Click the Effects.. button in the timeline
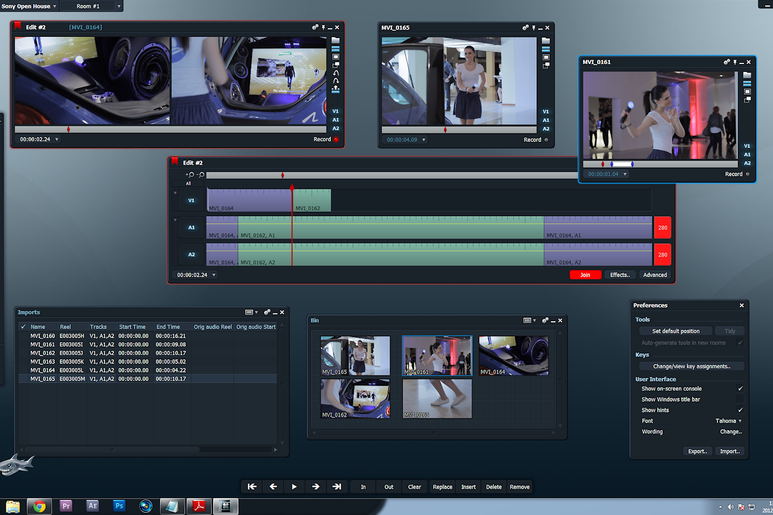 (x=620, y=275)
